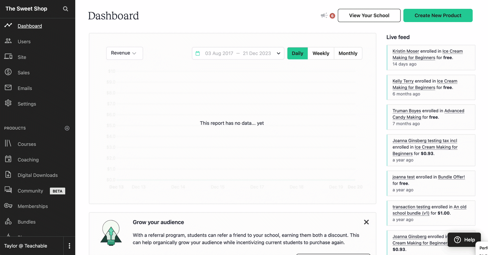The width and height of the screenshot is (488, 255).
Task: Click the Bundles shapes icon
Action: (x=8, y=221)
